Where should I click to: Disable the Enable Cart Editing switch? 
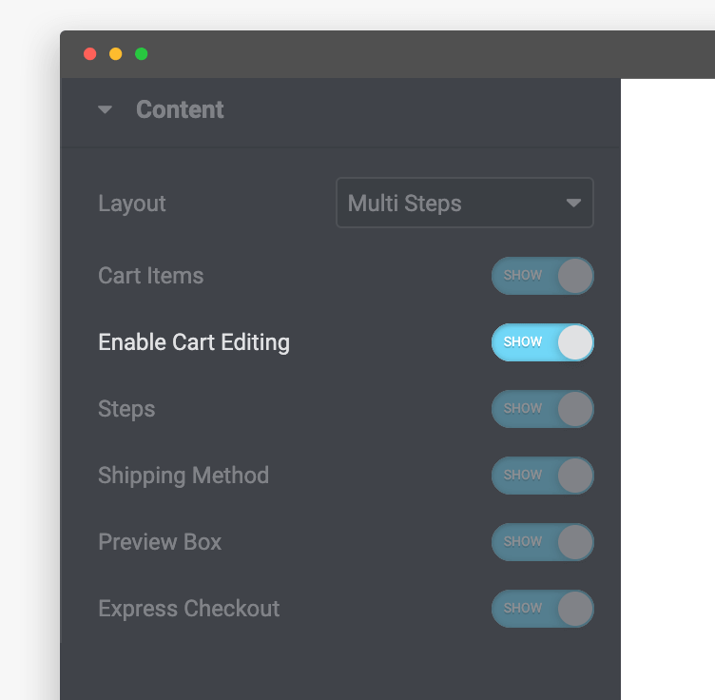coord(543,342)
